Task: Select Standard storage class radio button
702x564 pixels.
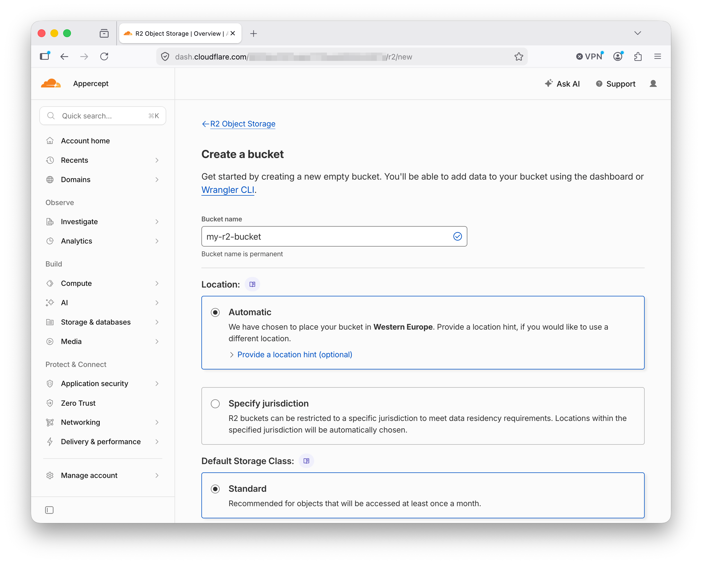Action: click(215, 489)
